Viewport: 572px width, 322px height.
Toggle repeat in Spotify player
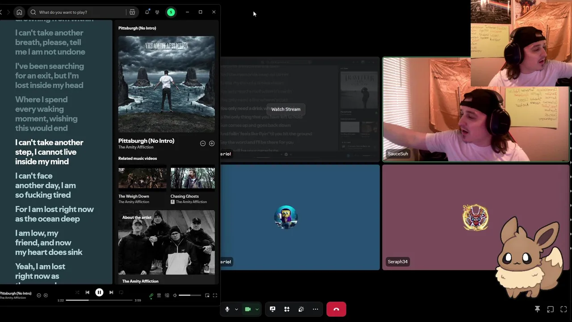(x=121, y=292)
